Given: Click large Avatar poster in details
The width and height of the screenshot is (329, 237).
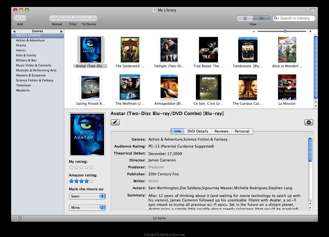Looking at the screenshot, I should point(87,134).
